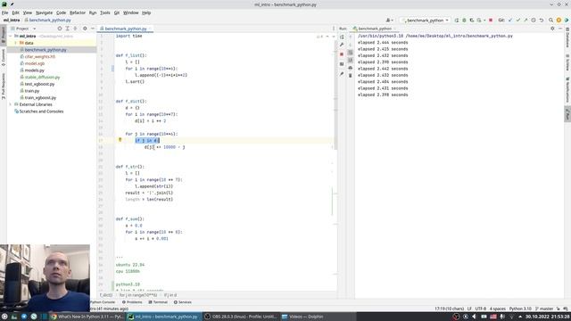Open the Navigate menu
Image resolution: width=571 pixels, height=321 pixels.
44,12
